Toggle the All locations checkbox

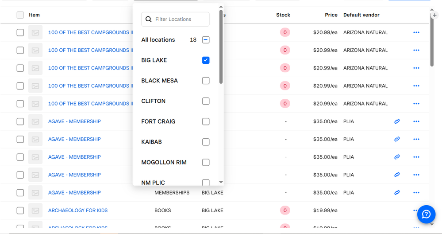(x=206, y=40)
